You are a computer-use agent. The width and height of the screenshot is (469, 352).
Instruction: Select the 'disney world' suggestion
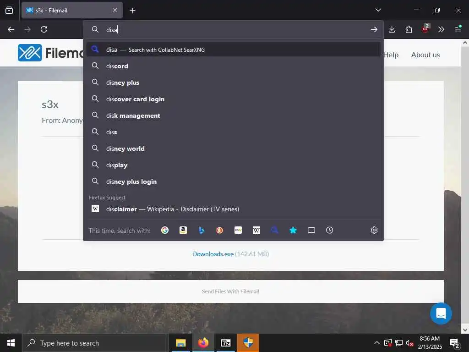[x=233, y=148]
